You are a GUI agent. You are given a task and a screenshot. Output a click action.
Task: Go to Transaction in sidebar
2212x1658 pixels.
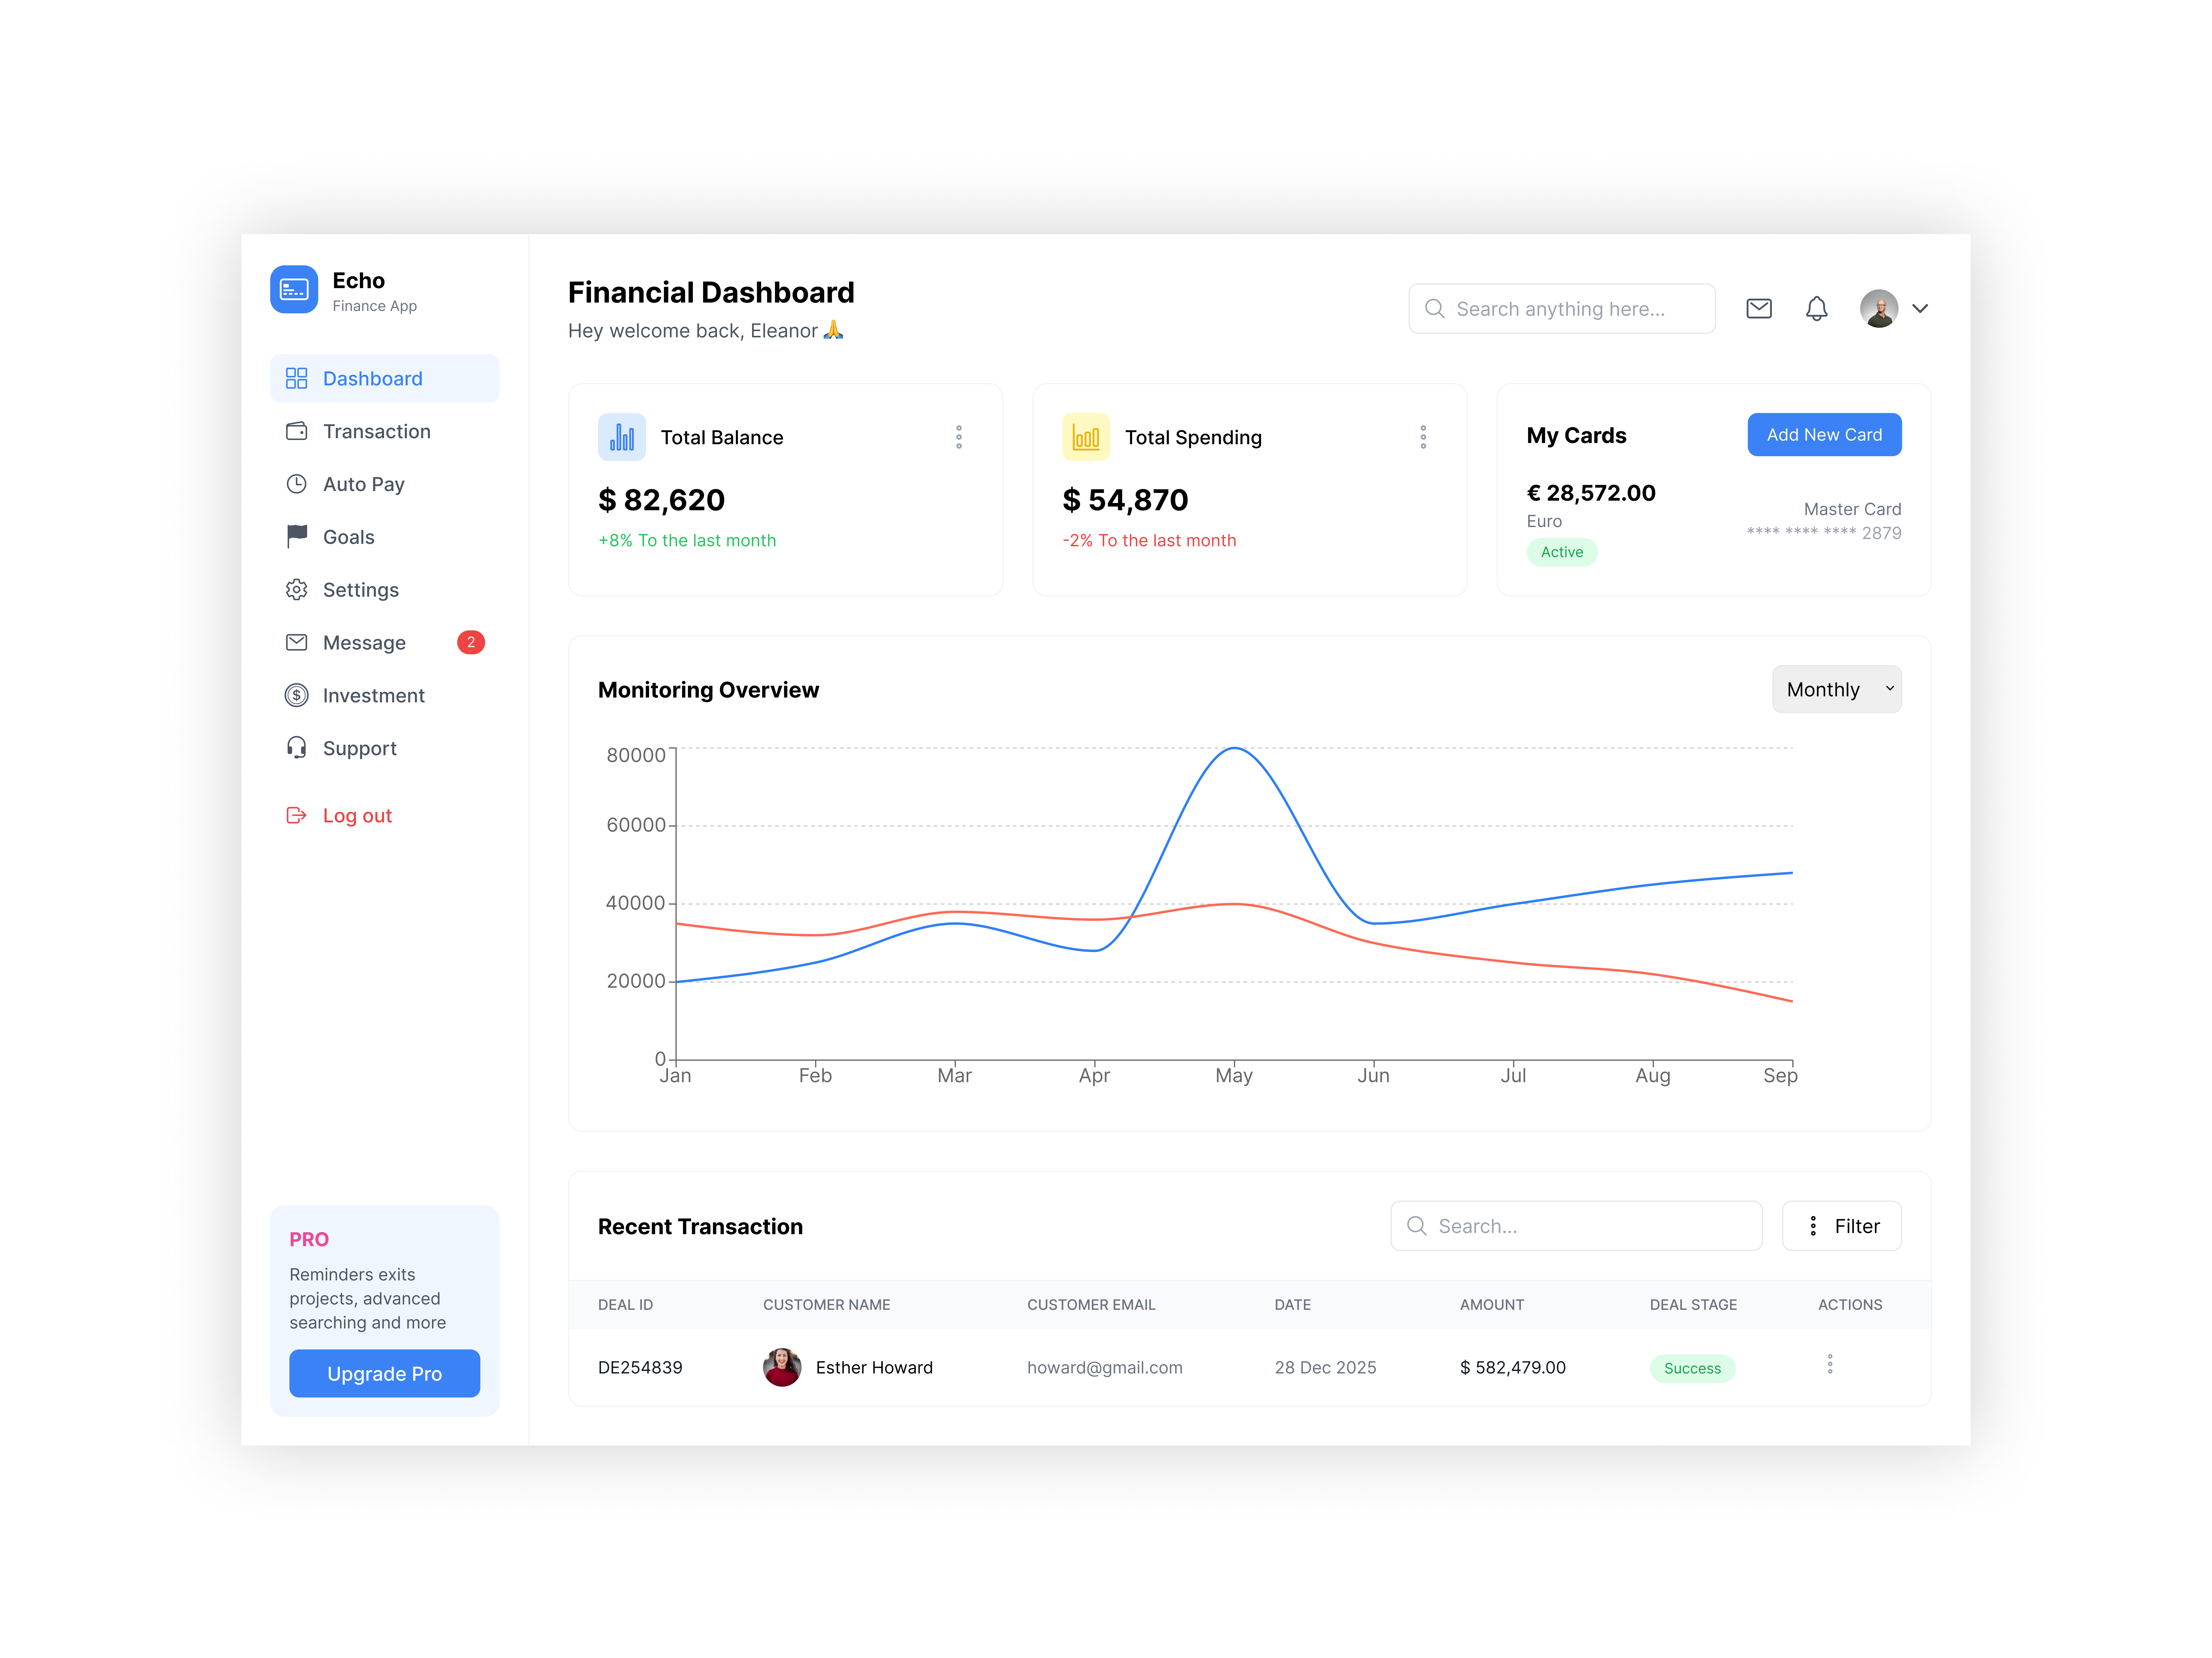[x=376, y=431]
